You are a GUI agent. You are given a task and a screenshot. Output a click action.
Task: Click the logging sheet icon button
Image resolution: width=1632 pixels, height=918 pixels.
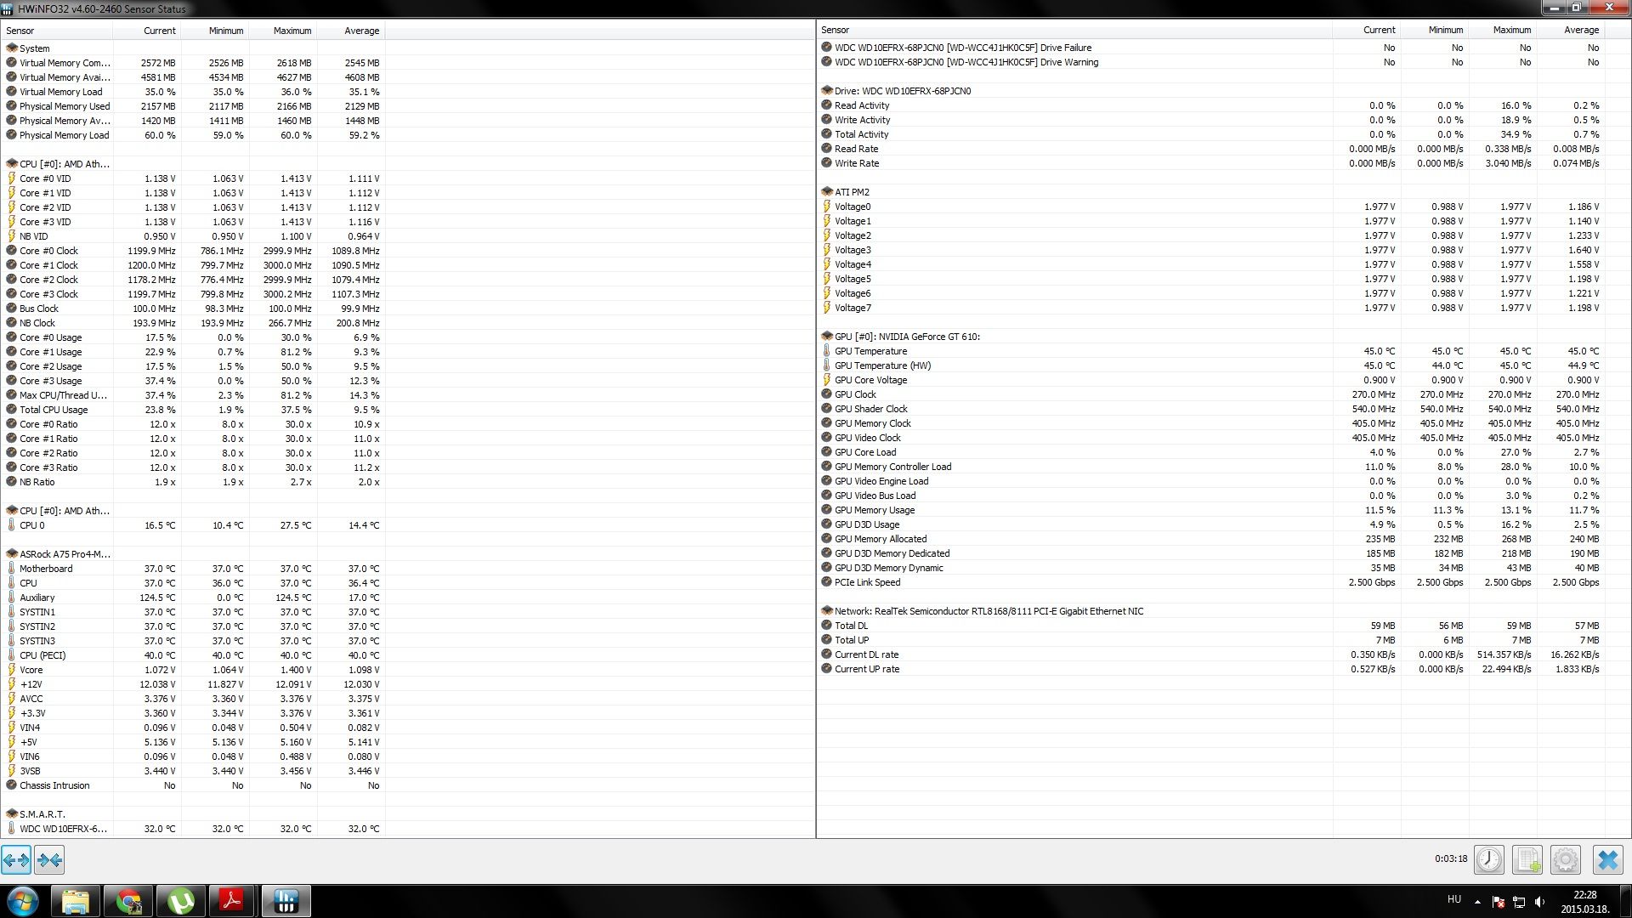pos(1527,860)
